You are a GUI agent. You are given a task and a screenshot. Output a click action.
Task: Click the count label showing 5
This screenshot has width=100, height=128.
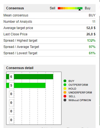point(12,86)
